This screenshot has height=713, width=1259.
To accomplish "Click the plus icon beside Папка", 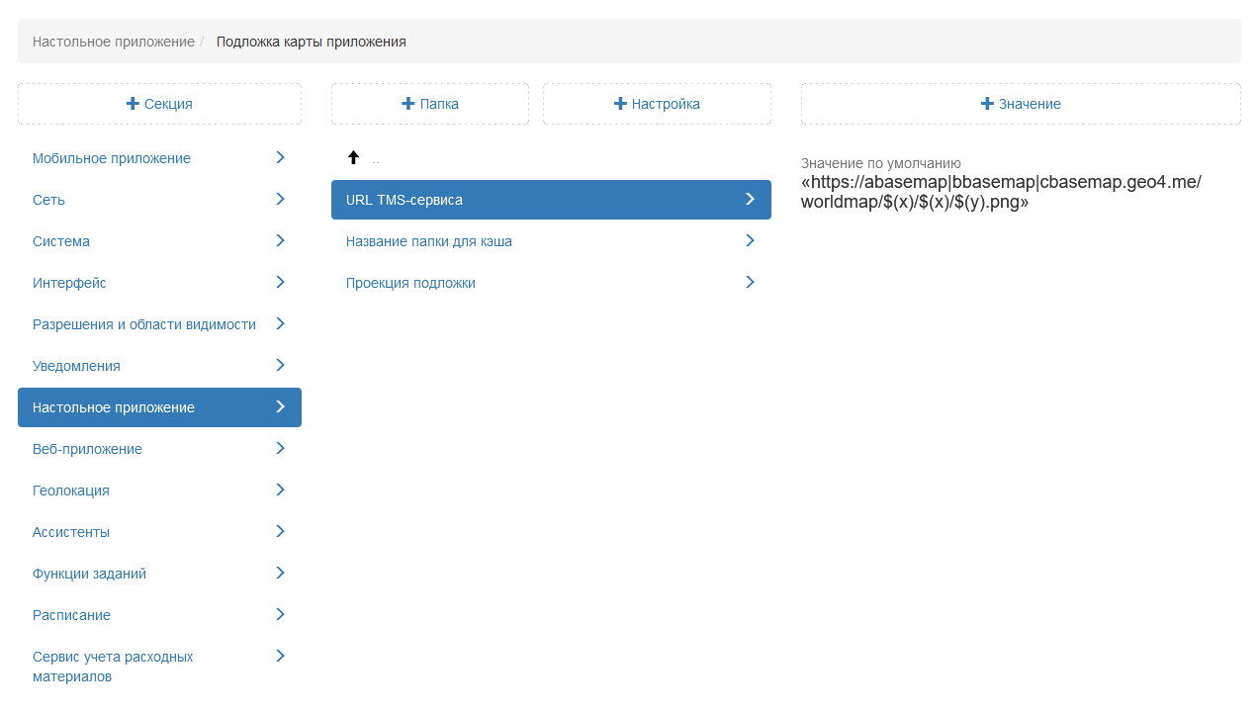I will pos(407,104).
